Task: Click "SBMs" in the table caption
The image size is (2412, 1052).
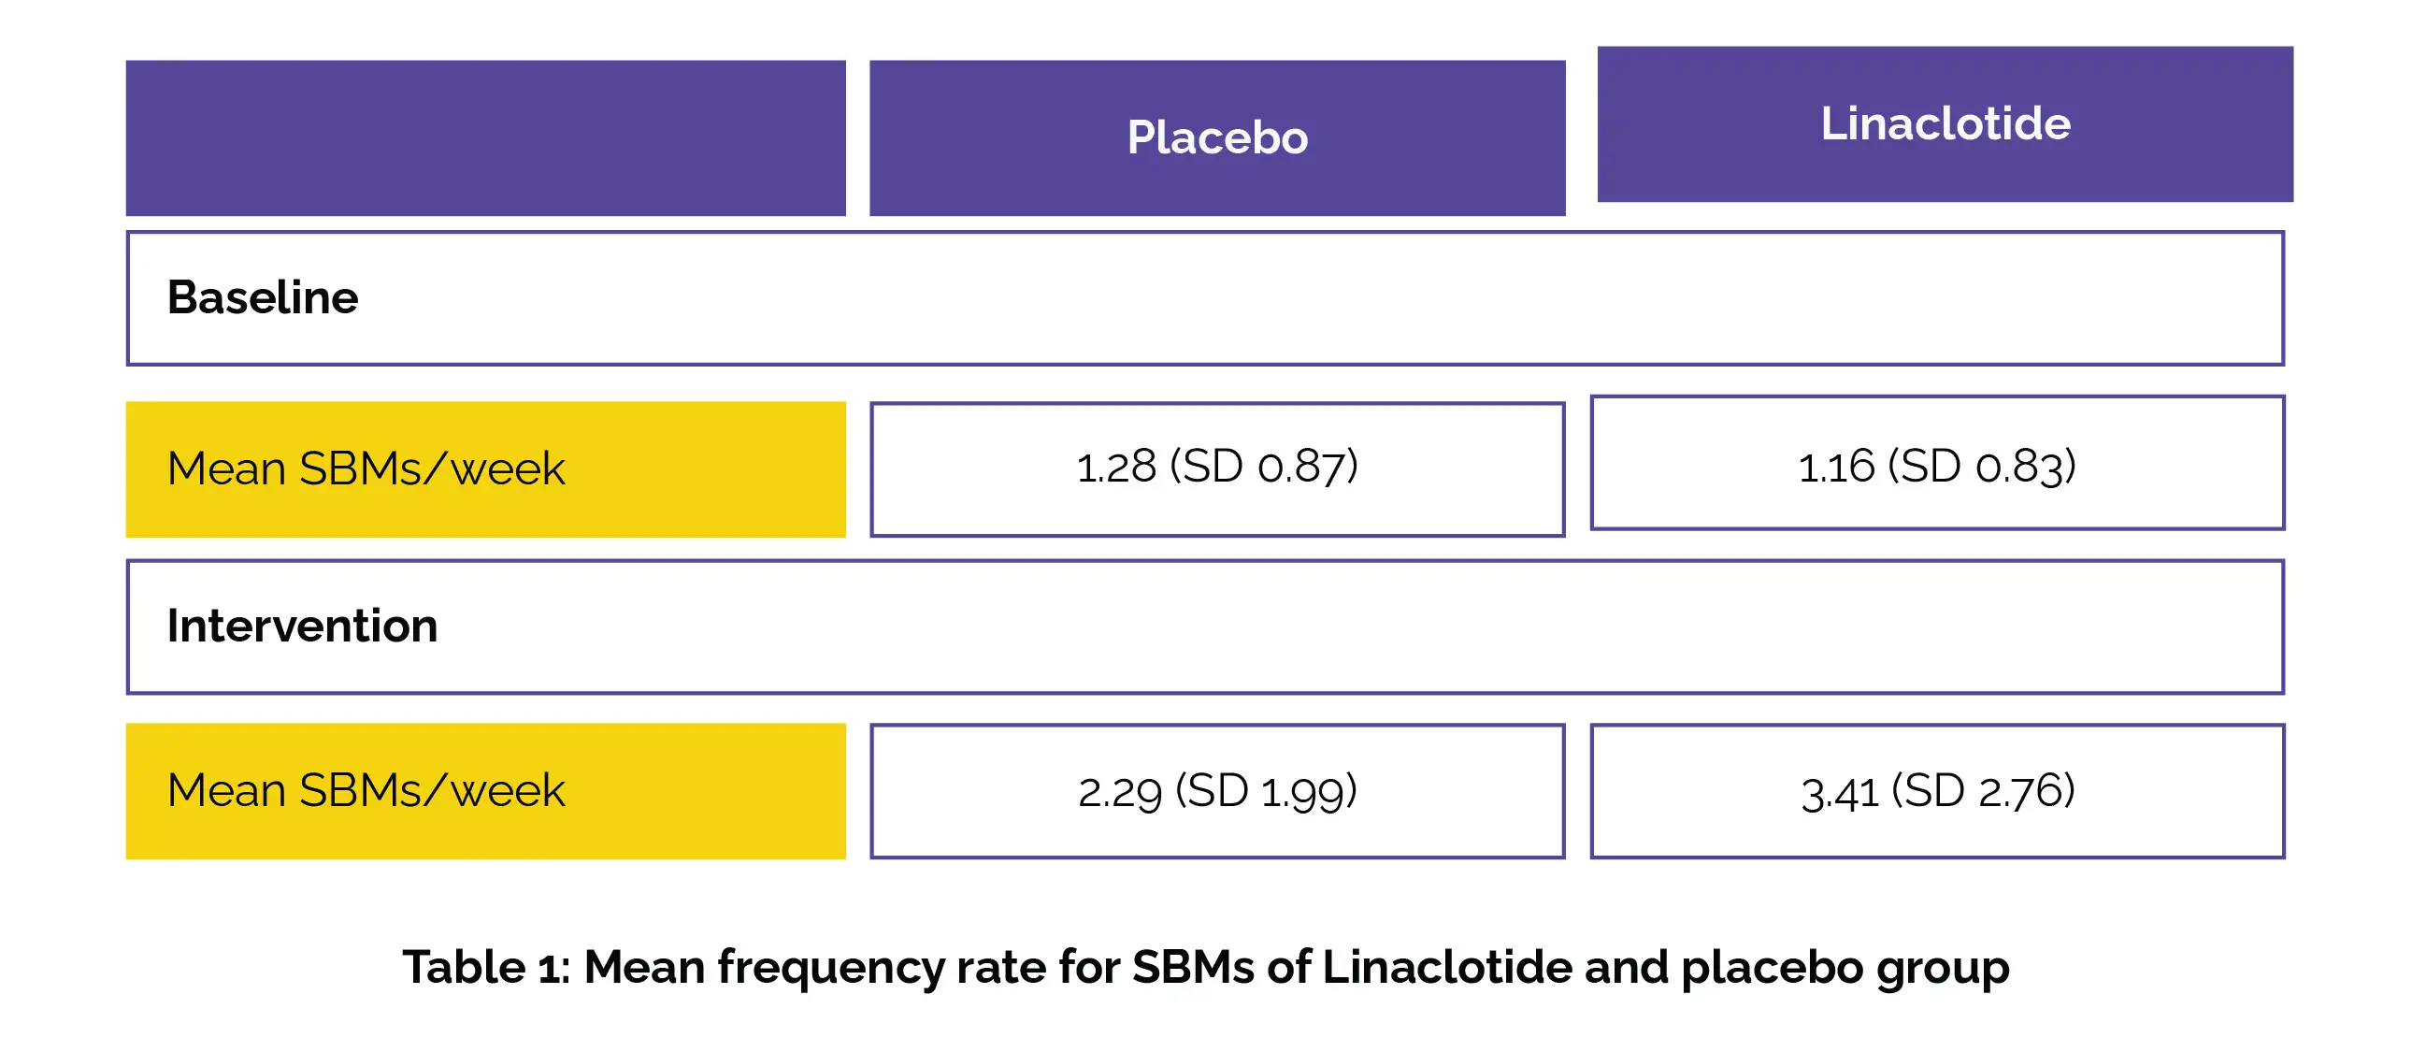Action: tap(1192, 967)
